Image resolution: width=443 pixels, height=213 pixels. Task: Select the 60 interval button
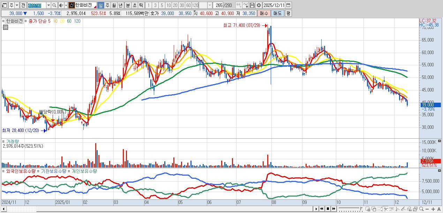coord(188,5)
